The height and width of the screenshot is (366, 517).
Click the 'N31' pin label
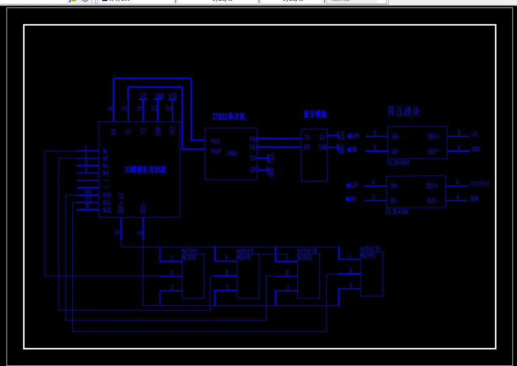click(x=106, y=203)
